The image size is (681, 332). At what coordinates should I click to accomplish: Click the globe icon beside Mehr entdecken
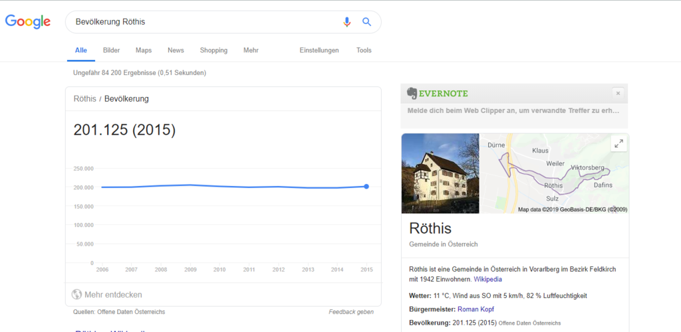tap(77, 294)
